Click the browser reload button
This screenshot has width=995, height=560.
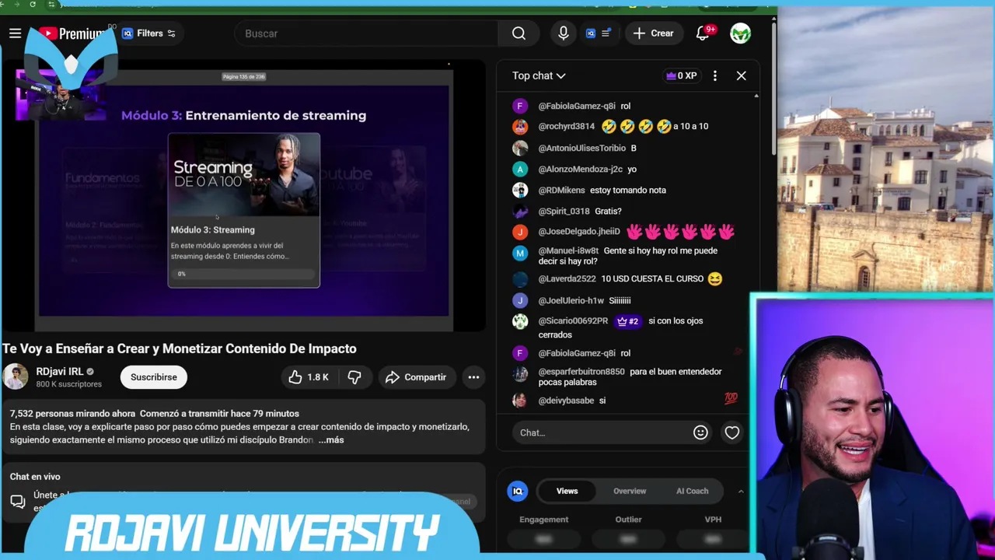32,4
